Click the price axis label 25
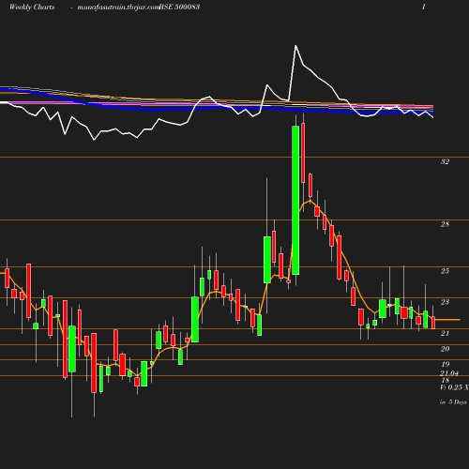This screenshot has height=469, width=469. [445, 271]
